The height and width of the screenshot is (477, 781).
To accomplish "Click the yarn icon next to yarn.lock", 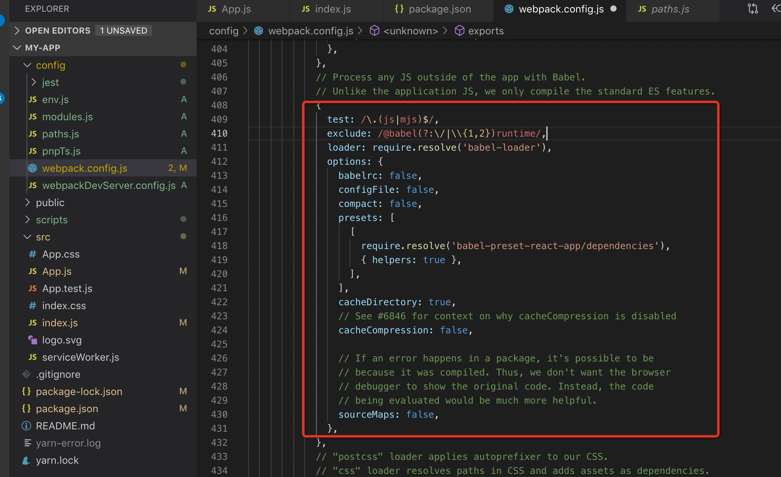I will [x=27, y=460].
